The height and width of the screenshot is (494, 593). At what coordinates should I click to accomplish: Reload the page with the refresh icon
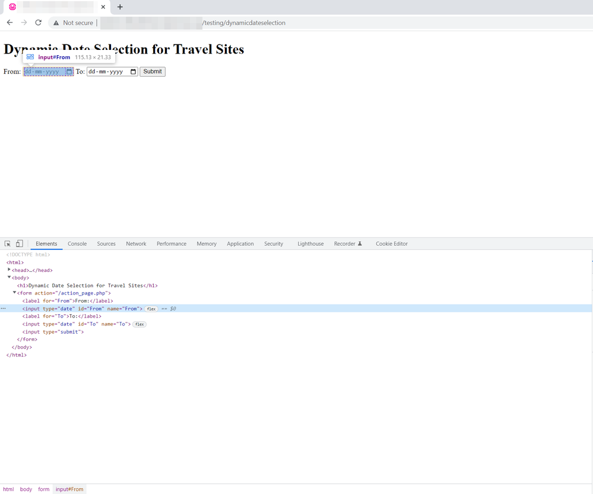[x=39, y=23]
